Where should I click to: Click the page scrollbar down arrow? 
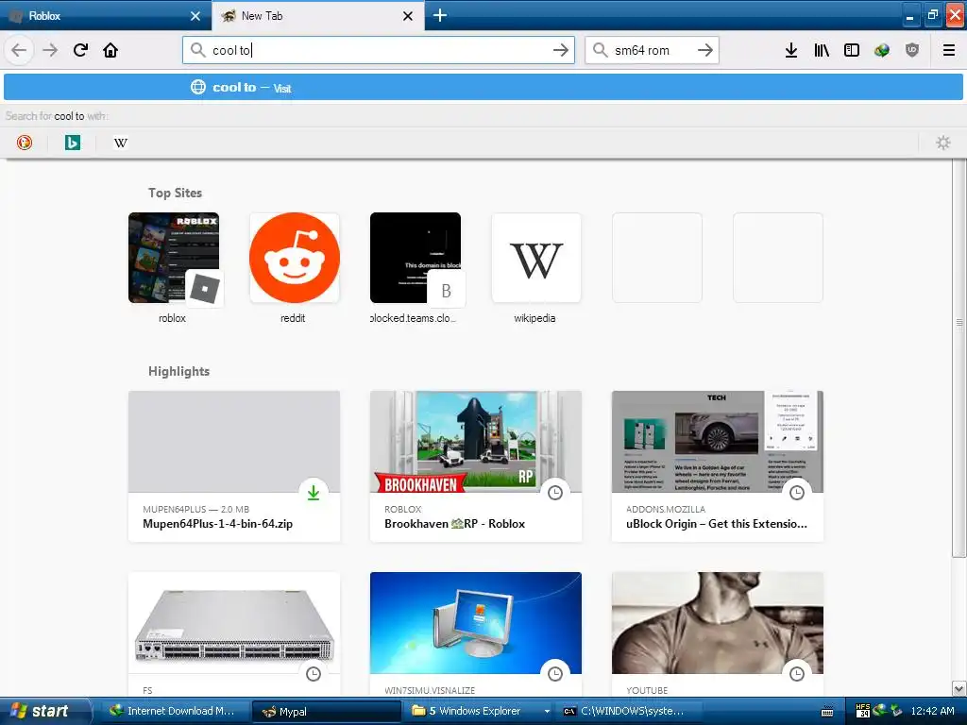tap(959, 688)
